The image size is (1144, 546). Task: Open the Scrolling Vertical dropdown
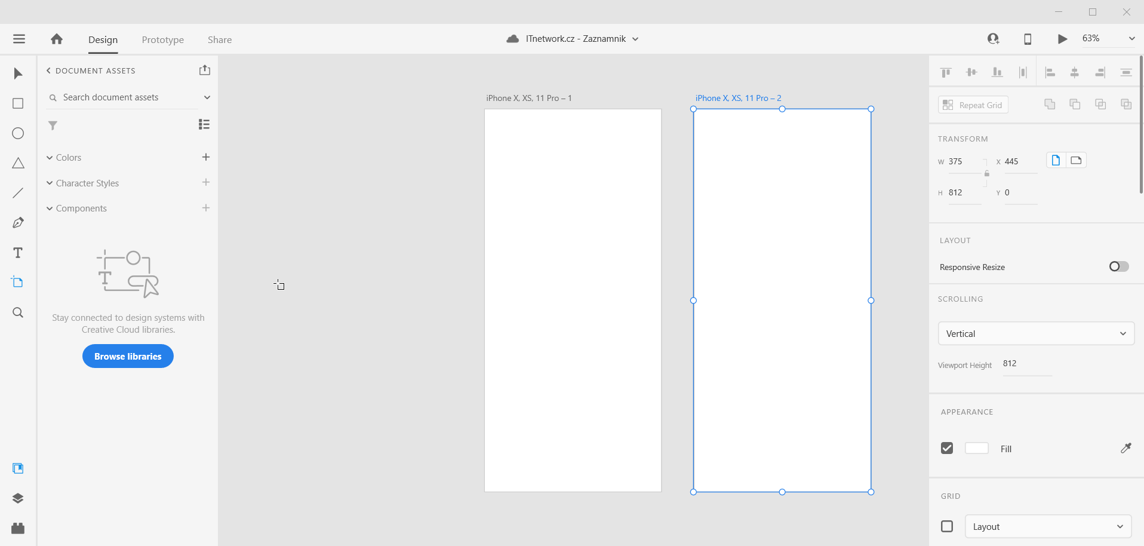(x=1036, y=333)
